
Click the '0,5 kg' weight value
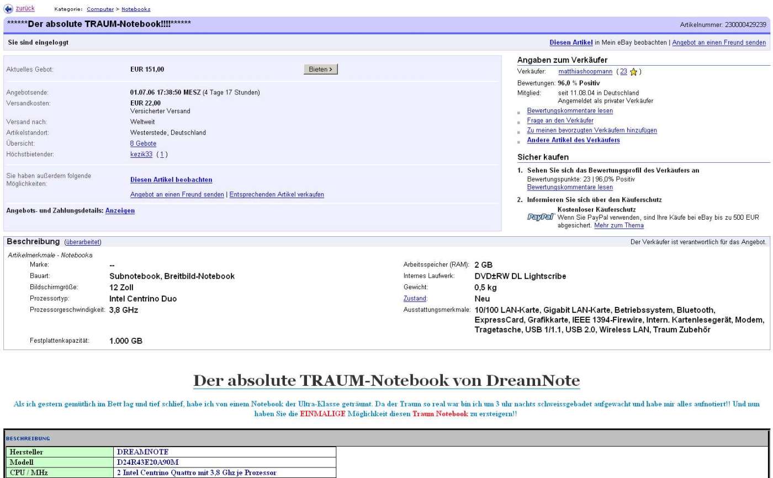click(x=485, y=288)
